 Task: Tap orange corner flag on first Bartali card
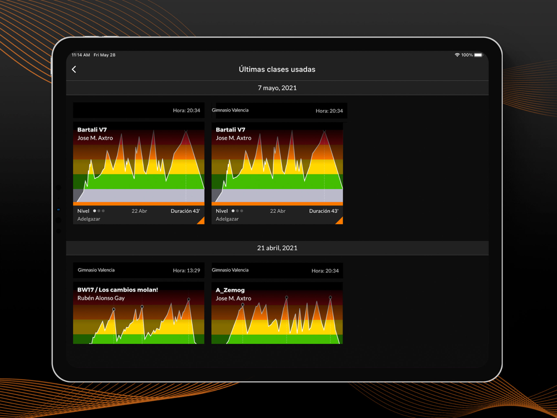[202, 221]
